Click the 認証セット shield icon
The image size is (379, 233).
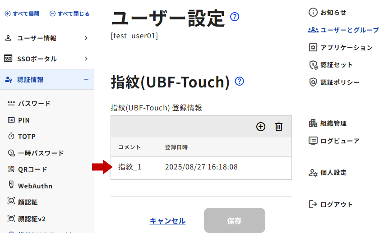[x=313, y=65]
